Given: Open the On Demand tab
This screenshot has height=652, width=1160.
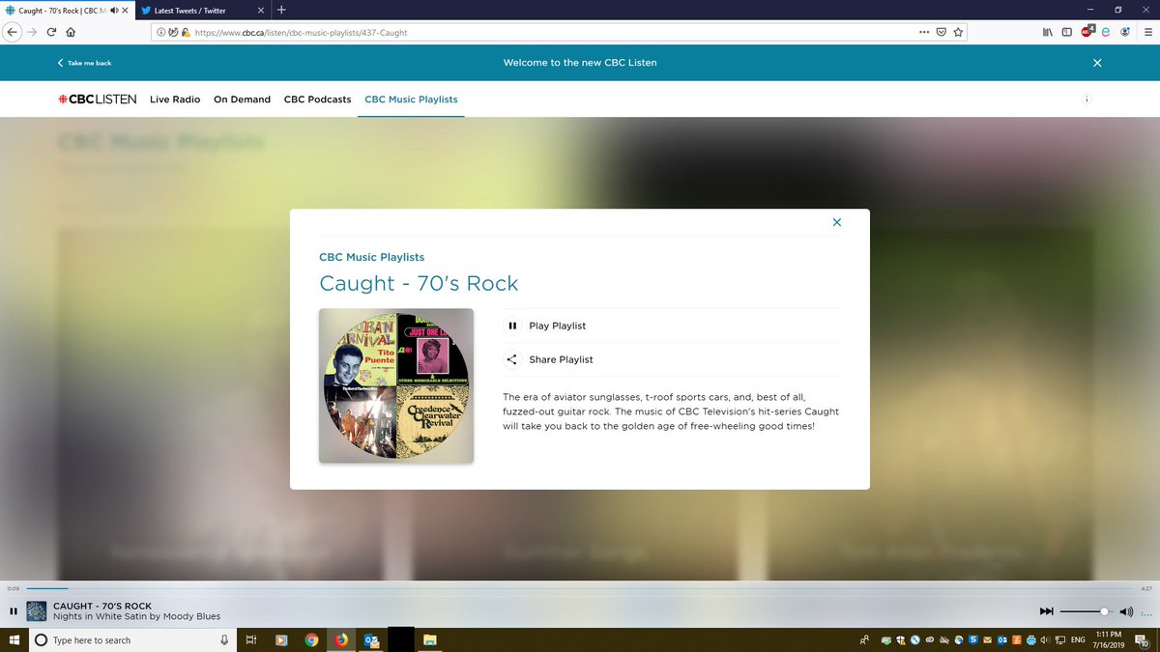Looking at the screenshot, I should pyautogui.click(x=243, y=99).
